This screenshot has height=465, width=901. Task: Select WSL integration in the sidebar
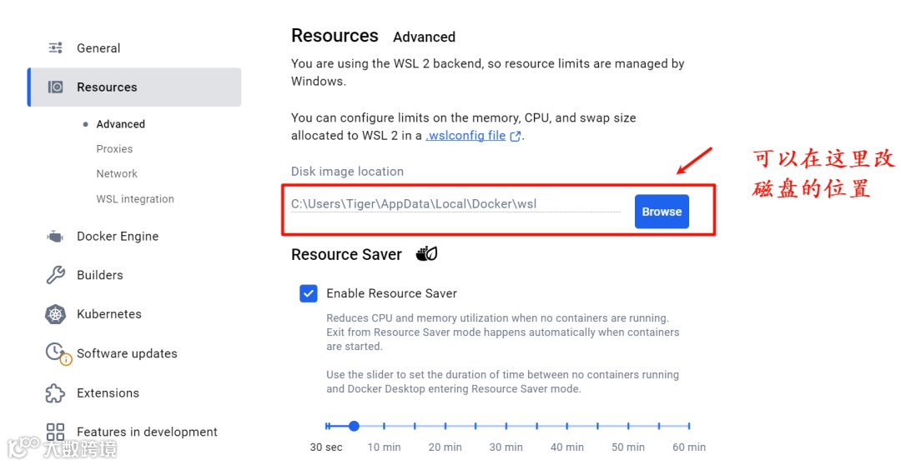pyautogui.click(x=135, y=199)
